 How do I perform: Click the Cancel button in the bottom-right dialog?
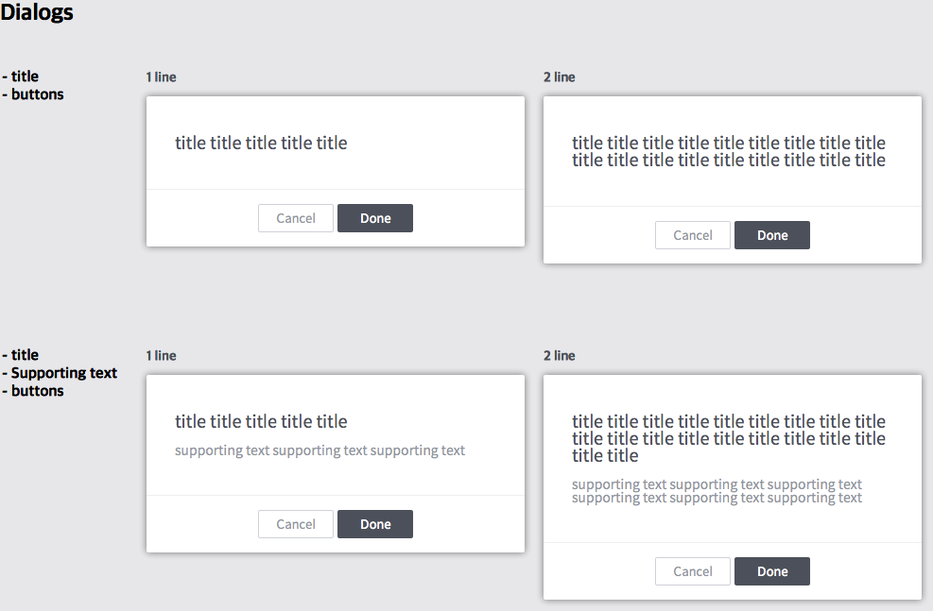tap(692, 571)
